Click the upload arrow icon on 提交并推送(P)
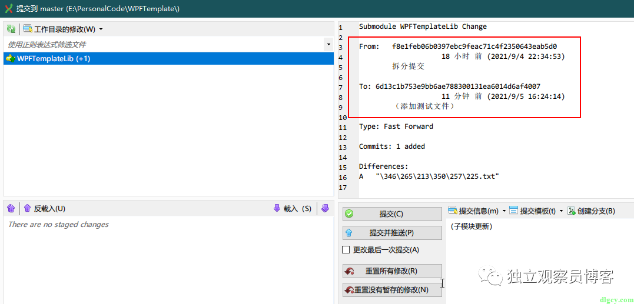The height and width of the screenshot is (304, 634). click(349, 233)
